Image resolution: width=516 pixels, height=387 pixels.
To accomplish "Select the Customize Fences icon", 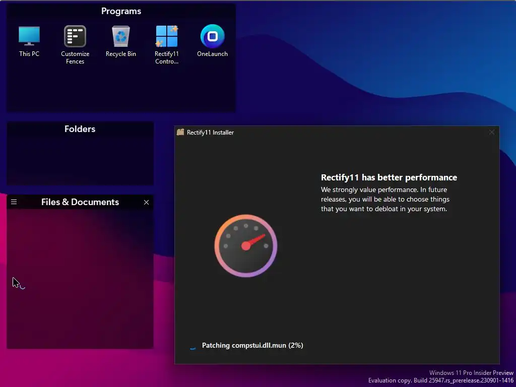I will tap(75, 44).
